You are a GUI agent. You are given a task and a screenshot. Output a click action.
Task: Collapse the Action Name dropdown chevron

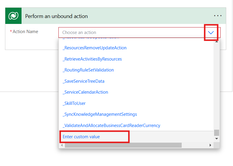pyautogui.click(x=211, y=32)
